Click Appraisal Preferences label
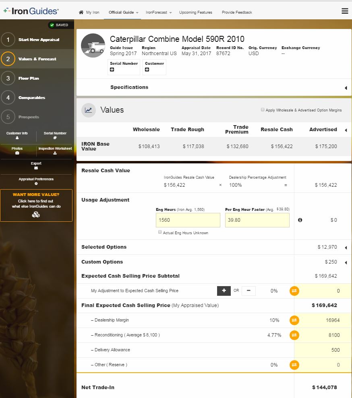Viewport: 352px width, 398px height. pyautogui.click(x=36, y=179)
